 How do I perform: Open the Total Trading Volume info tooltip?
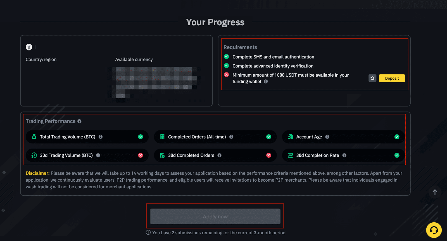point(101,137)
